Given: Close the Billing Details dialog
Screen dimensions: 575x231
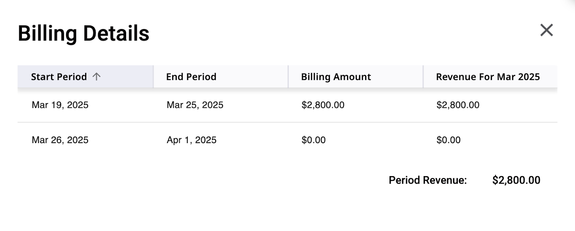Looking at the screenshot, I should coord(546,30).
